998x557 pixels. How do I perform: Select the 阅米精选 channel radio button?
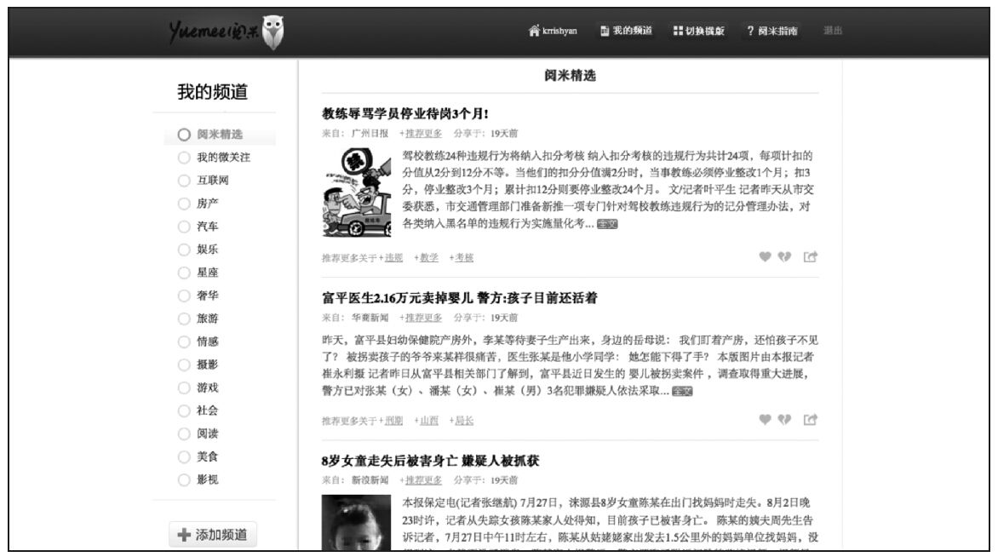[x=184, y=135]
